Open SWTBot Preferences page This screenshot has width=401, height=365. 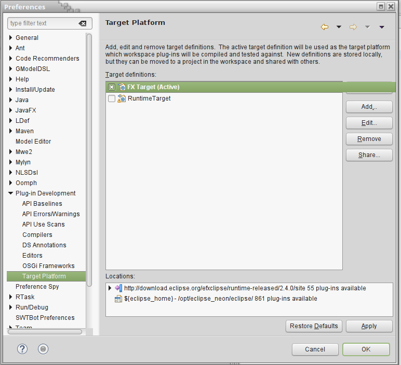pos(45,318)
